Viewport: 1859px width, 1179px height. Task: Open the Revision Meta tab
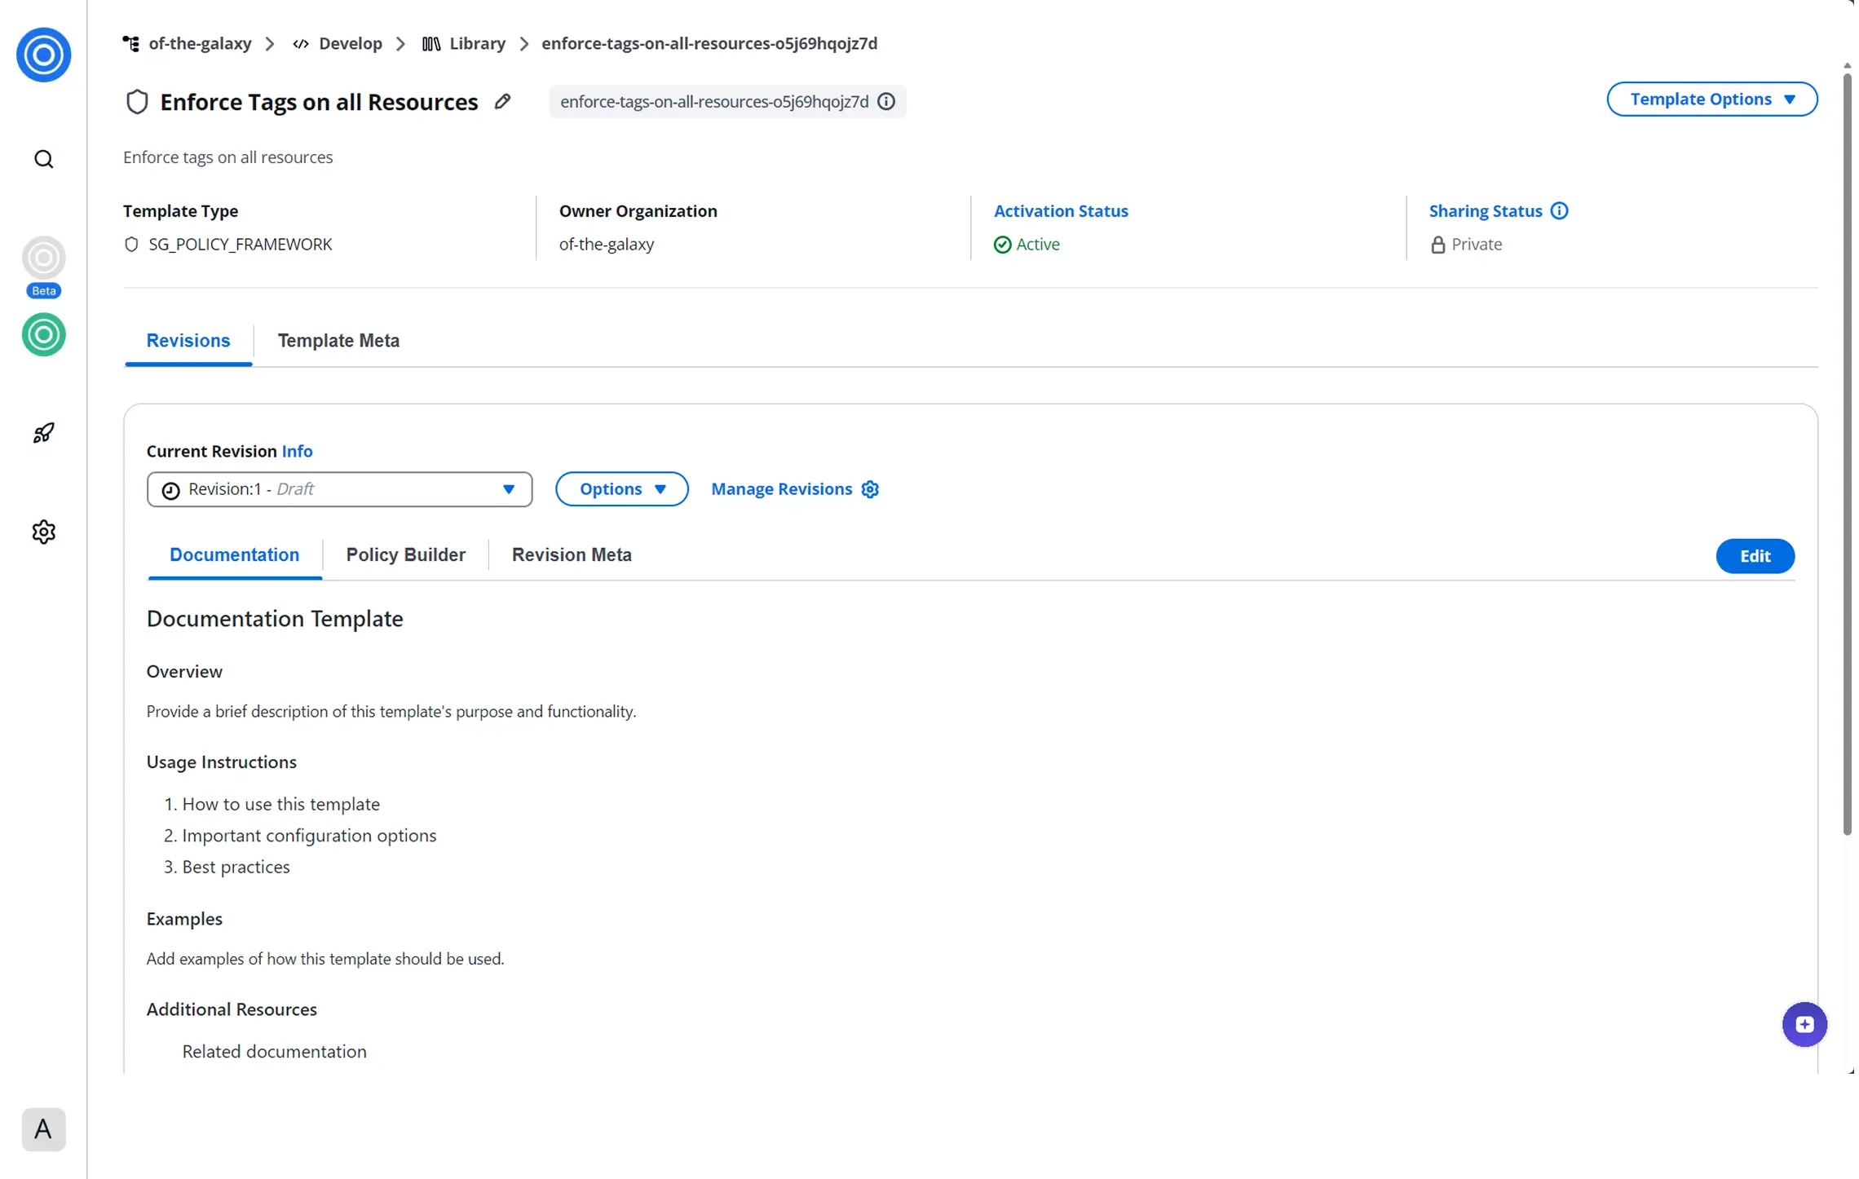pos(572,555)
